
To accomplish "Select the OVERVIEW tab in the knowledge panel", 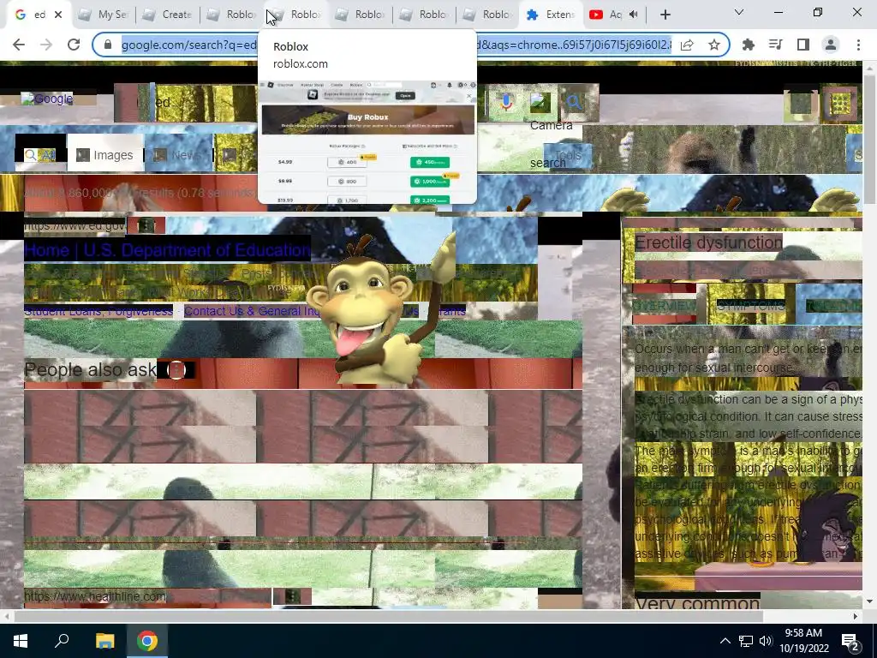I will pyautogui.click(x=665, y=306).
